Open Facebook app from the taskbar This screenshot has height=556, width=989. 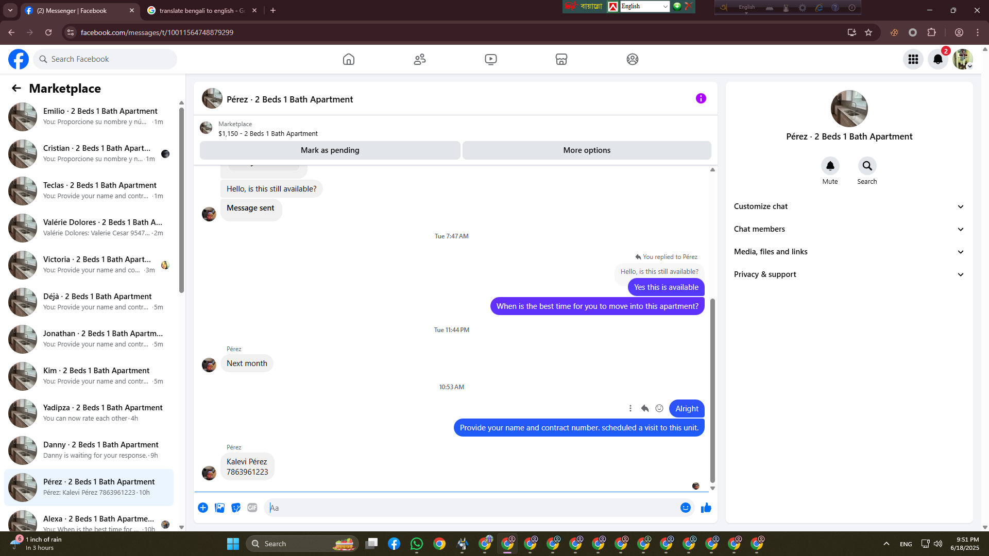[394, 544]
